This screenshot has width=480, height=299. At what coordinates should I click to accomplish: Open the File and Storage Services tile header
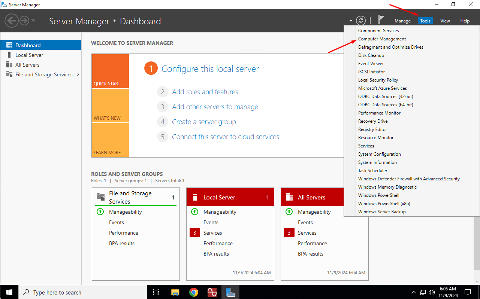coord(130,197)
